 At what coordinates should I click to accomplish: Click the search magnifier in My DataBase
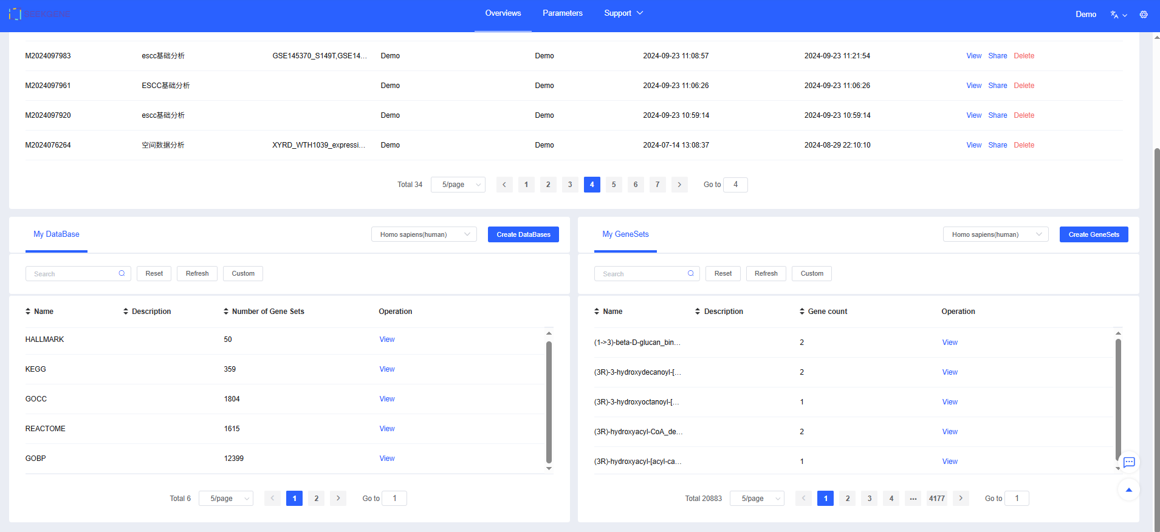pyautogui.click(x=122, y=273)
